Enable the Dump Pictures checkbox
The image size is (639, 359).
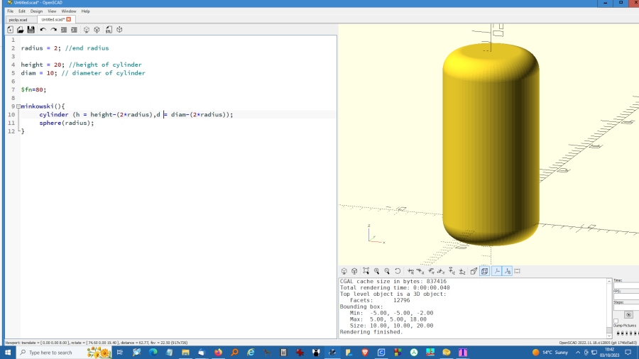point(616,321)
